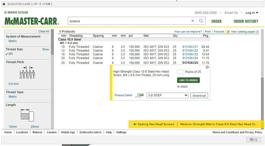Click the McMaster-Carr logo
The width and height of the screenshot is (265, 146).
(32, 21)
